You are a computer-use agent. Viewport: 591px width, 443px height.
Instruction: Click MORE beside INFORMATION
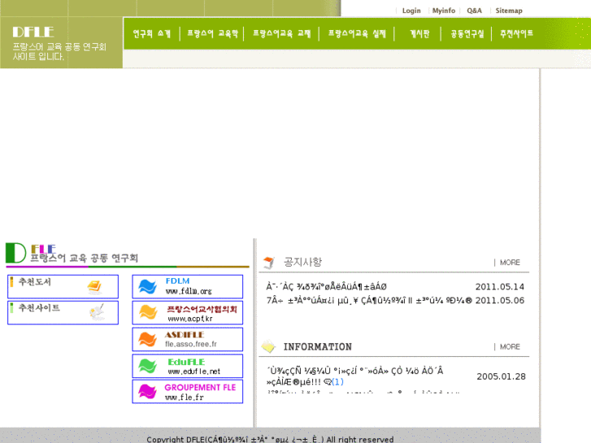(510, 347)
